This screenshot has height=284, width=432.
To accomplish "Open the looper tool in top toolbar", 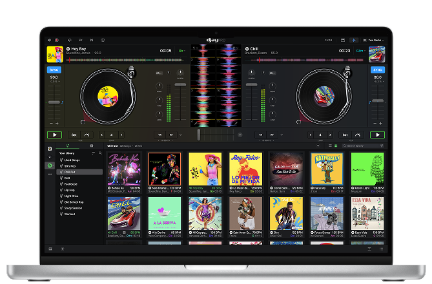I will (70, 40).
